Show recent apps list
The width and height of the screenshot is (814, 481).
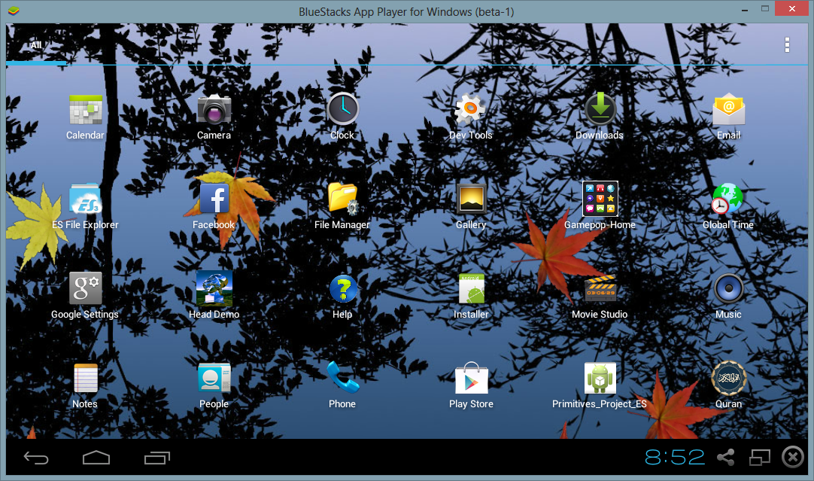157,457
